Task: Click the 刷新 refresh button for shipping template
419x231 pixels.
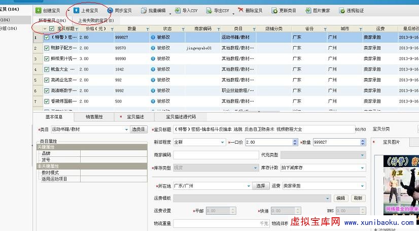Action: click(358, 198)
